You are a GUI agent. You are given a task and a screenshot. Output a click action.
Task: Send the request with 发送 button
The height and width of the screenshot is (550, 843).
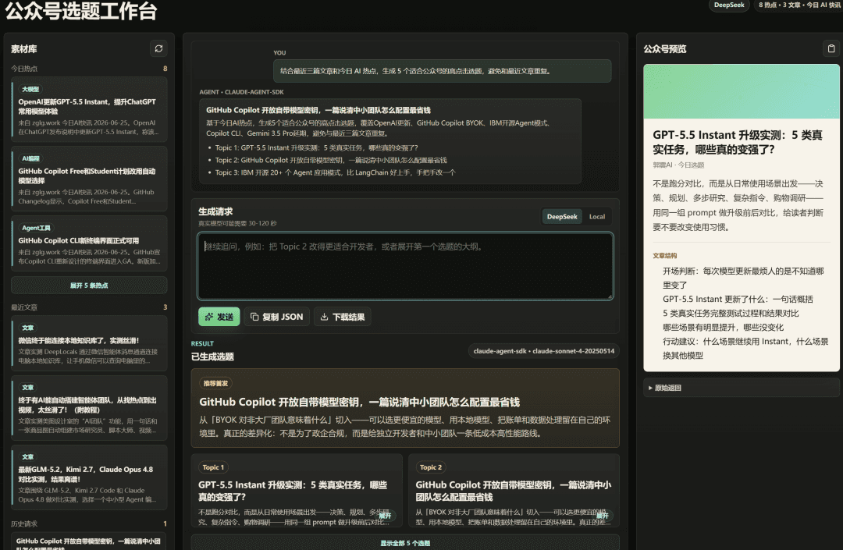tap(219, 317)
